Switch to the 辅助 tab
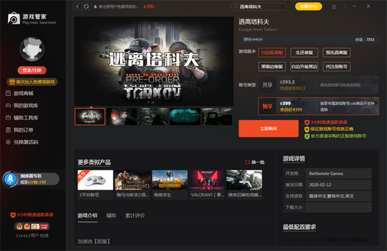The image size is (387, 251). click(111, 216)
